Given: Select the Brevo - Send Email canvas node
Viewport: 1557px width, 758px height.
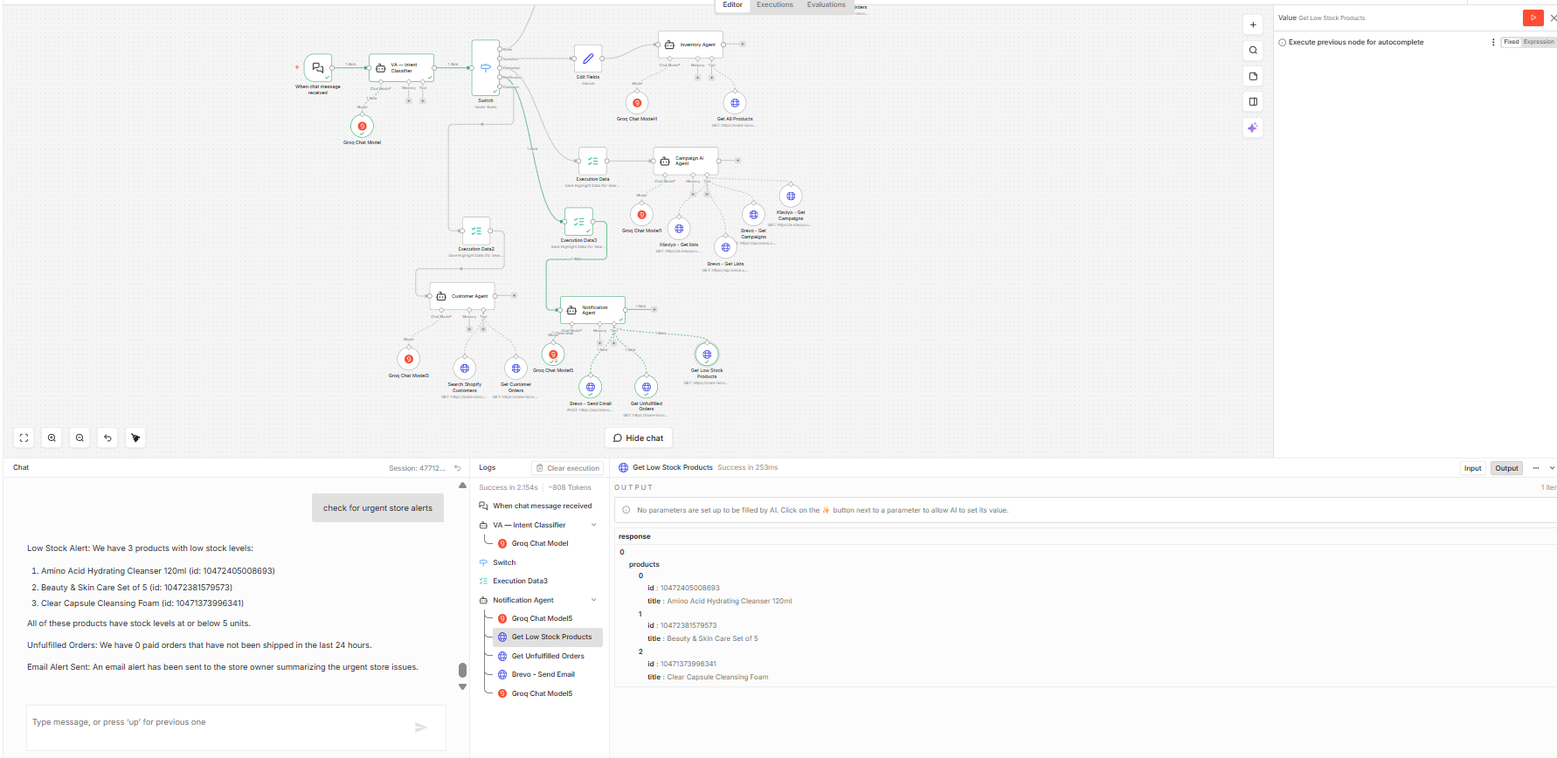Looking at the screenshot, I should 591,387.
